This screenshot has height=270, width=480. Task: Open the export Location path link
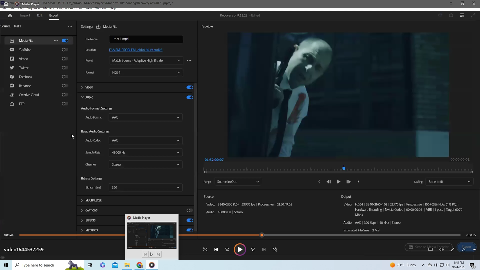(x=135, y=50)
